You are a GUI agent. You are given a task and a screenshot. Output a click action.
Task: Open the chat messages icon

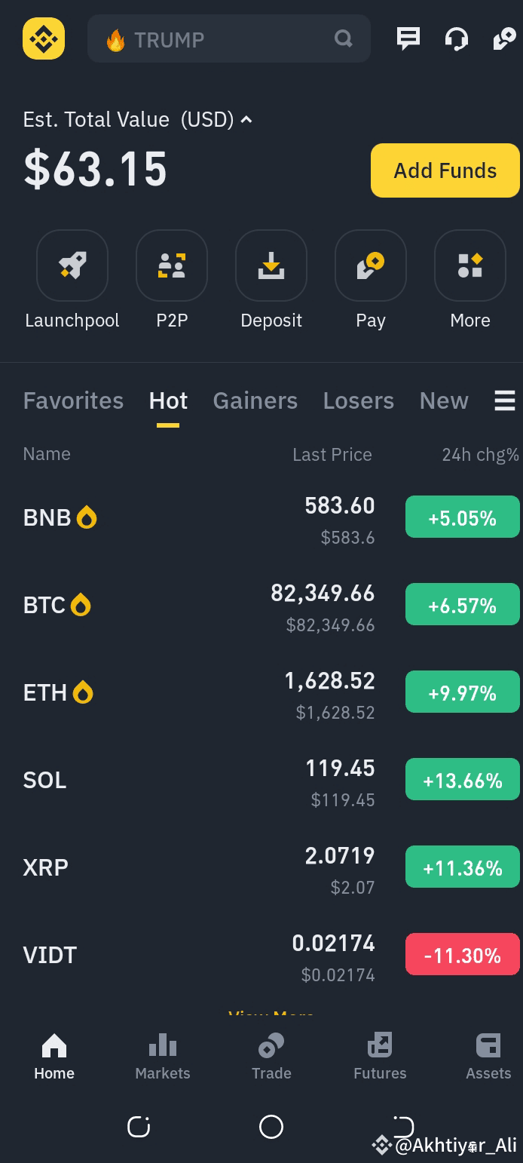coord(408,38)
